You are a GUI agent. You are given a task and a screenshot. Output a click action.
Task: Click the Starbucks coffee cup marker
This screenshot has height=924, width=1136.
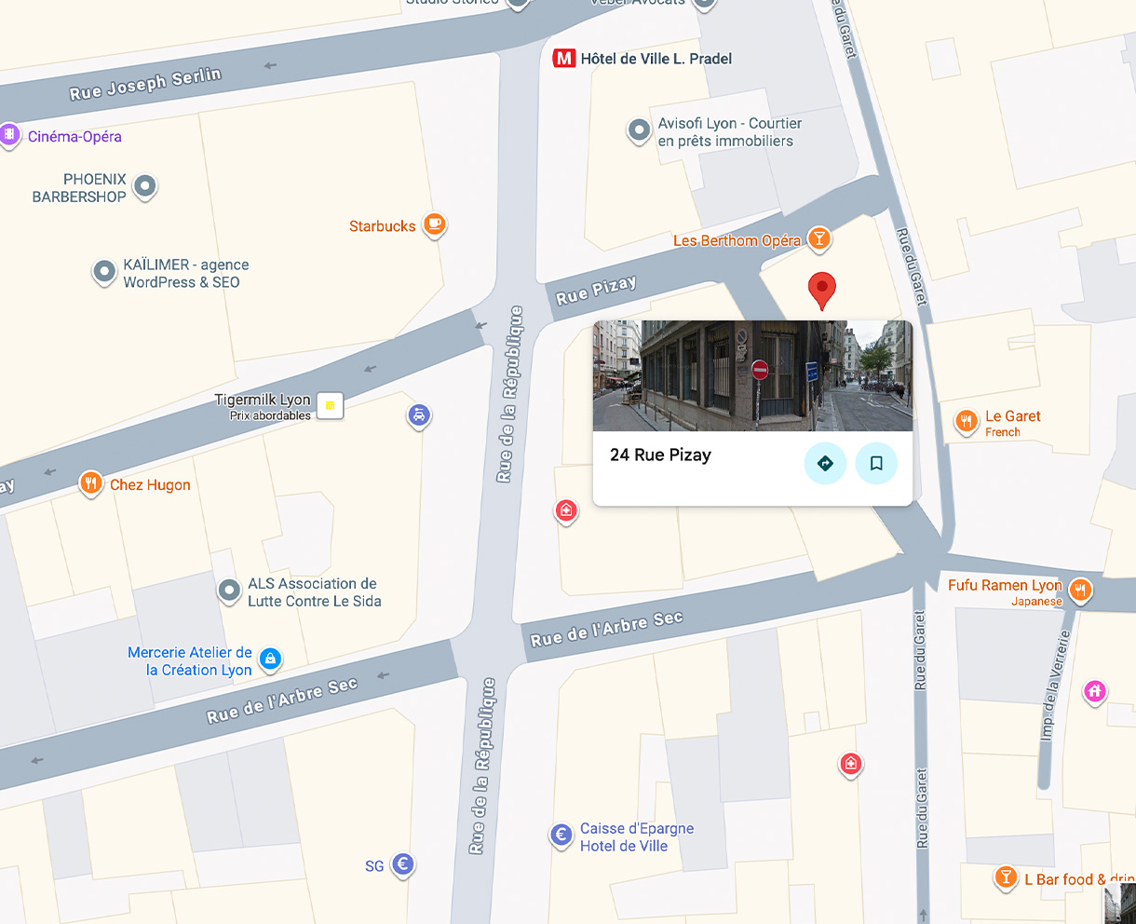[x=434, y=224]
